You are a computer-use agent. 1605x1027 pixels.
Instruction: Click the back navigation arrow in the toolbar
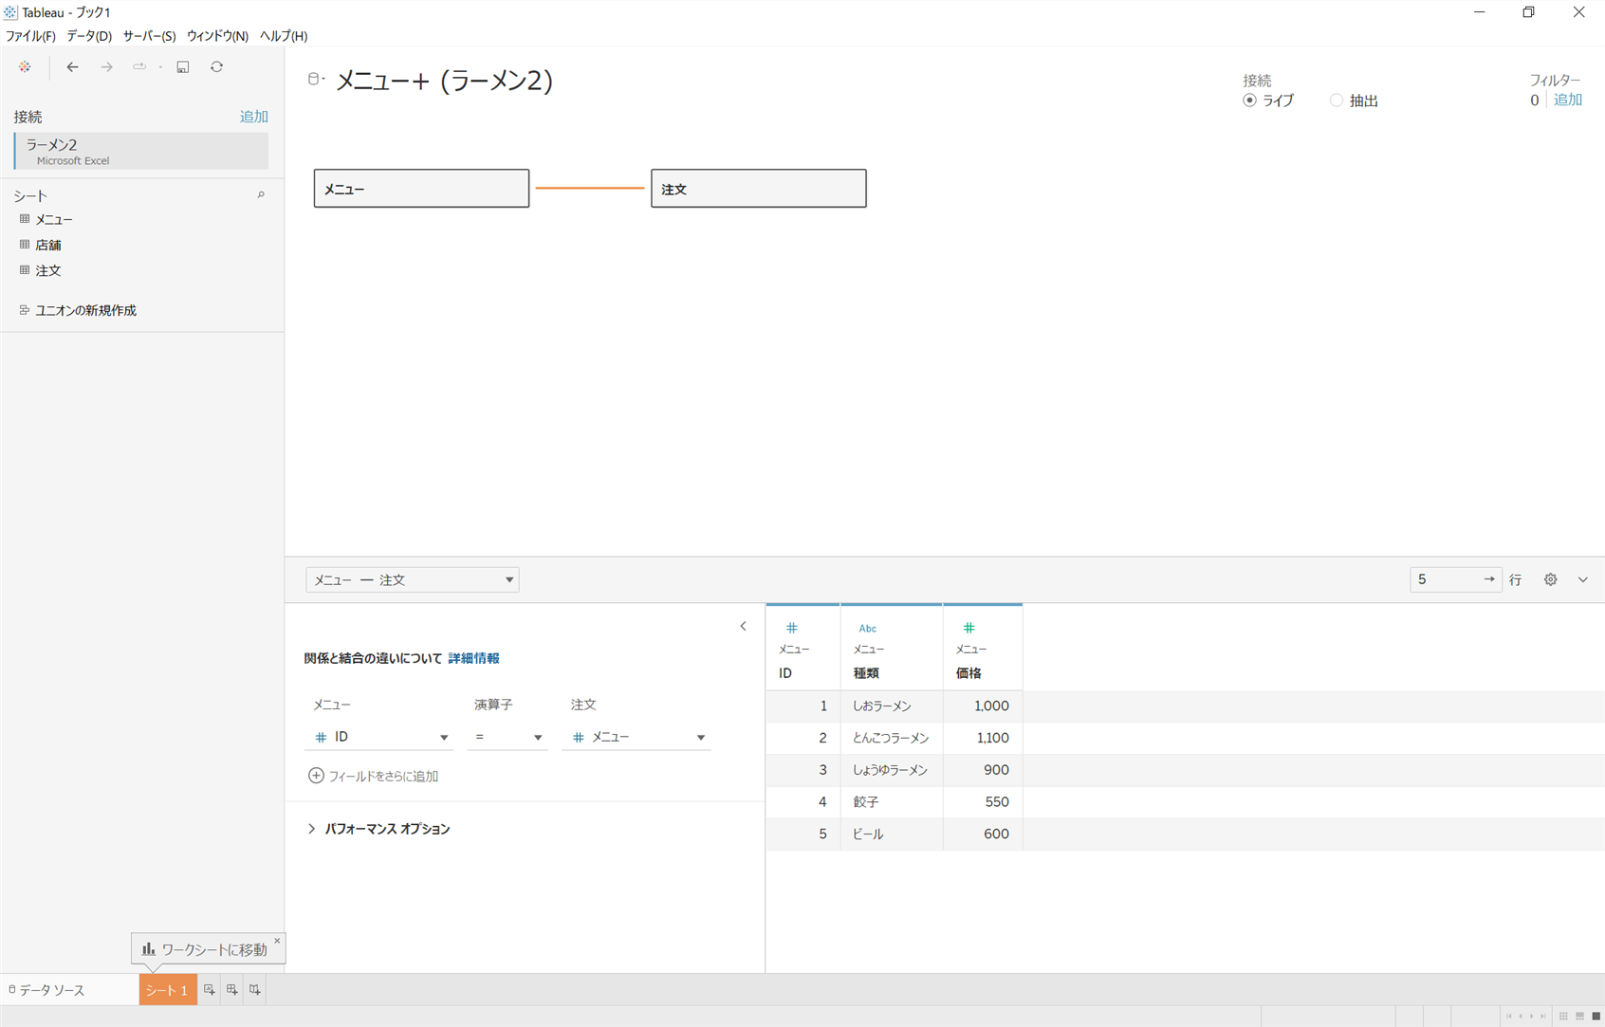72,66
